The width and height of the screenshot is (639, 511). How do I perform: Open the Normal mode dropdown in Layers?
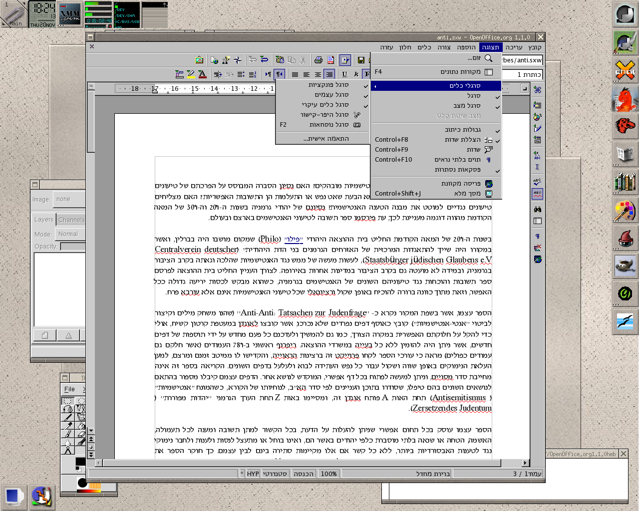pyautogui.click(x=70, y=234)
